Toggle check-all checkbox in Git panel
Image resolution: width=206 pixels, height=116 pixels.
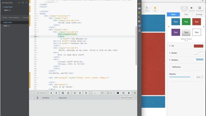click(32, 93)
